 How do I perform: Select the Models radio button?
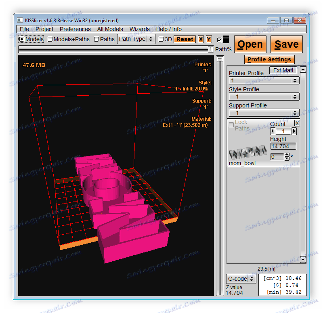(22, 39)
